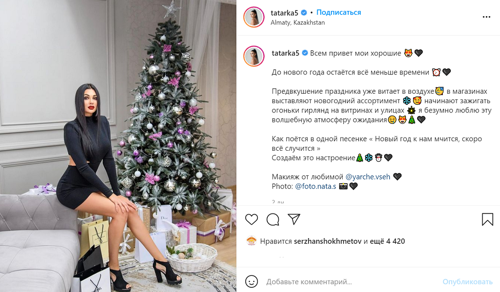Open the tatarka5 username in the caption
500x292 pixels.
[286, 53]
